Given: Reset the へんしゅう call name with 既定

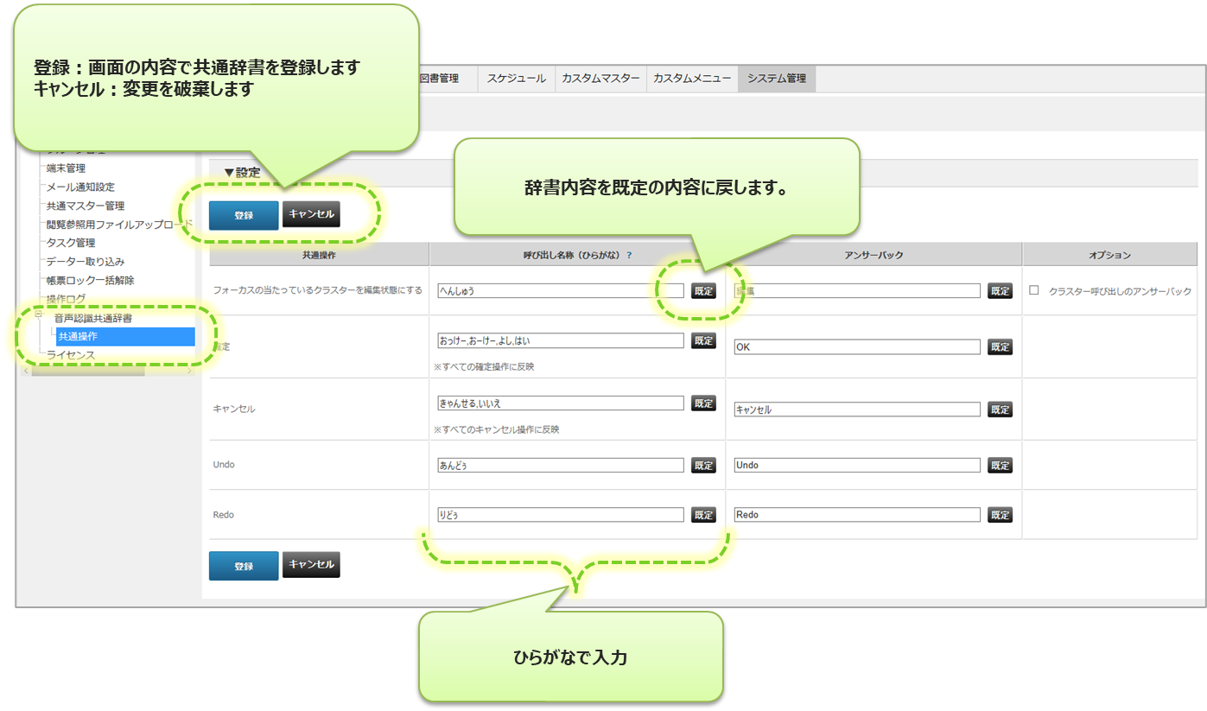Looking at the screenshot, I should pyautogui.click(x=703, y=291).
